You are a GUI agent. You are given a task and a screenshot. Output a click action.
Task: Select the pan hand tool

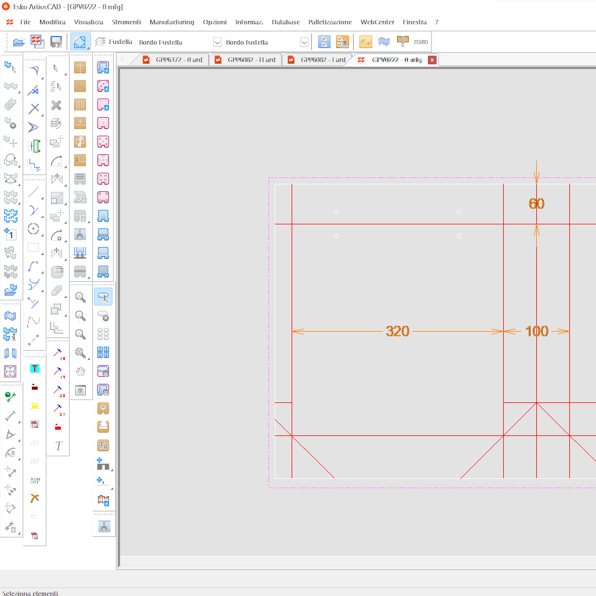click(x=80, y=372)
